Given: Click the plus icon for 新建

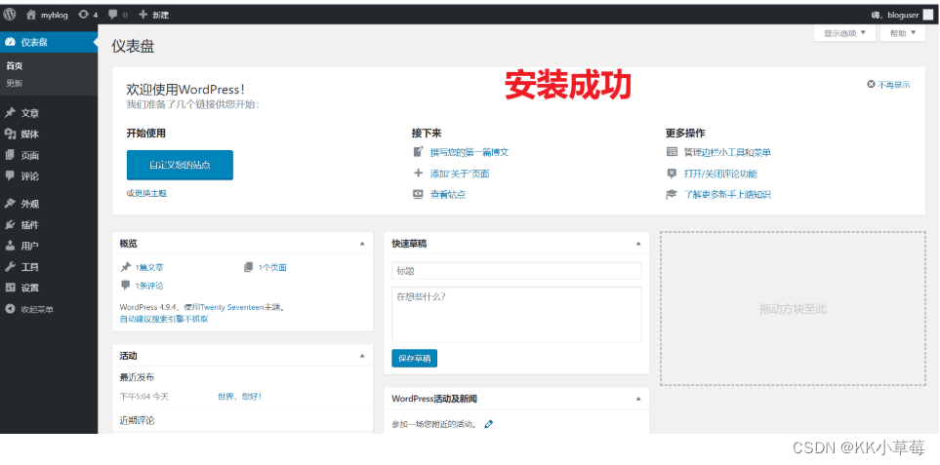Looking at the screenshot, I should click(x=143, y=15).
